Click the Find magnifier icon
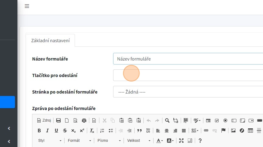The width and height of the screenshot is (263, 147). 167,120
